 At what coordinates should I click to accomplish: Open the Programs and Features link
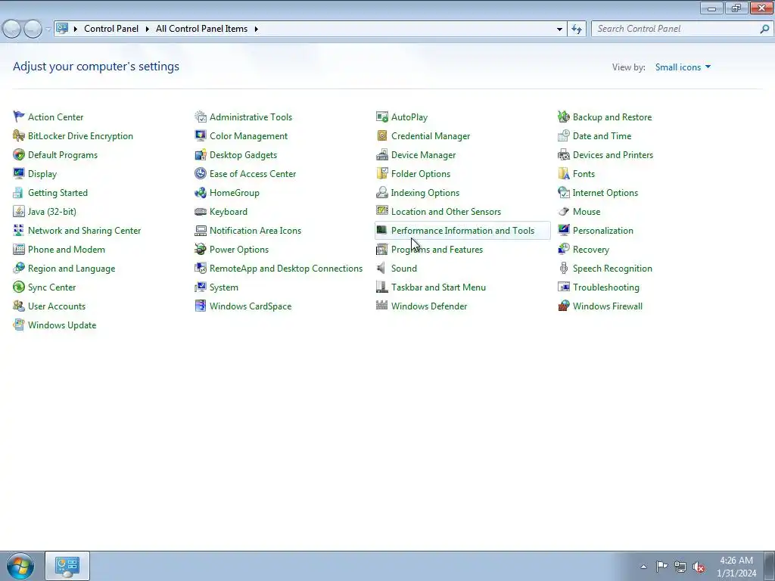437,250
